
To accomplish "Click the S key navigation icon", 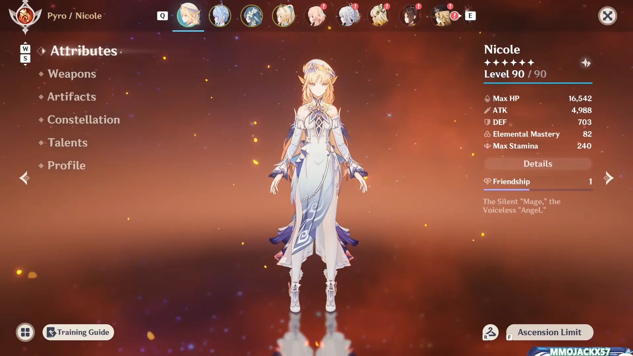I will click(25, 58).
